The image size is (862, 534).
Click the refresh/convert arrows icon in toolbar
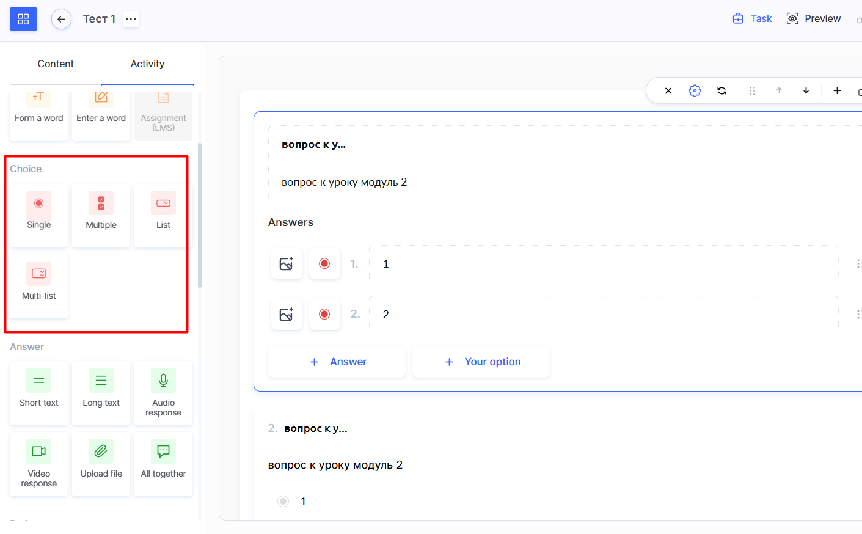click(721, 90)
